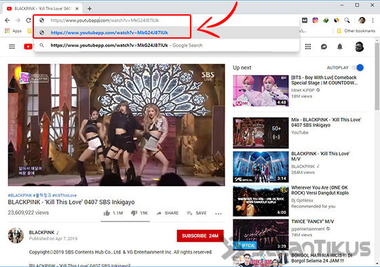Open the YouTube apps grid icon

(x=308, y=46)
